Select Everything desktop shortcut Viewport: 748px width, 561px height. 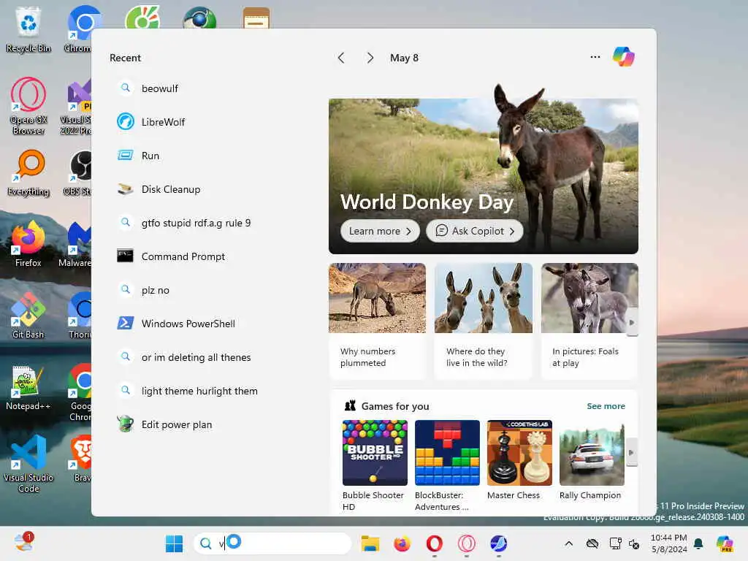point(28,172)
